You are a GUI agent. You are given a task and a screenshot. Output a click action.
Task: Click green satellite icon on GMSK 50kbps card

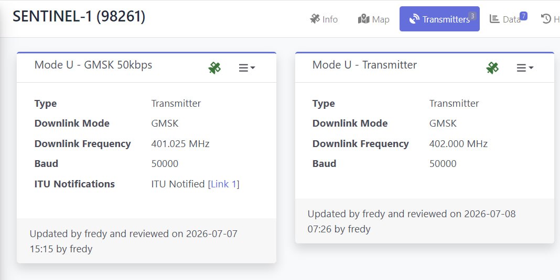coord(214,68)
